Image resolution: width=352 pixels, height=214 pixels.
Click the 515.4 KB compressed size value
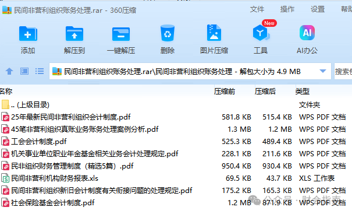coord(277,117)
